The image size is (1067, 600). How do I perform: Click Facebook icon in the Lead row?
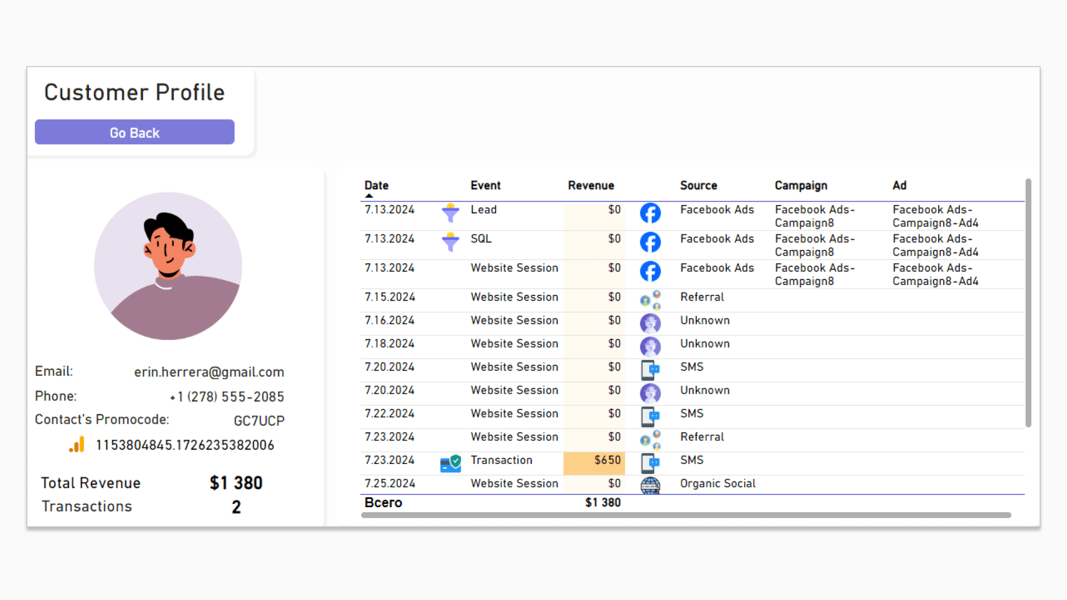(x=650, y=213)
